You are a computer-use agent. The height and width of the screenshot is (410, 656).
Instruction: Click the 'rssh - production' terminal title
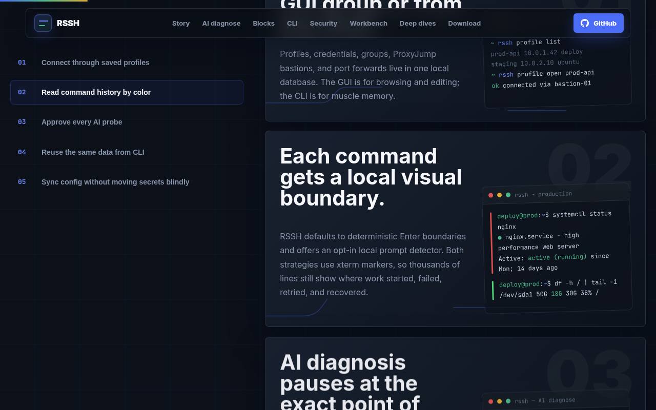coord(543,194)
